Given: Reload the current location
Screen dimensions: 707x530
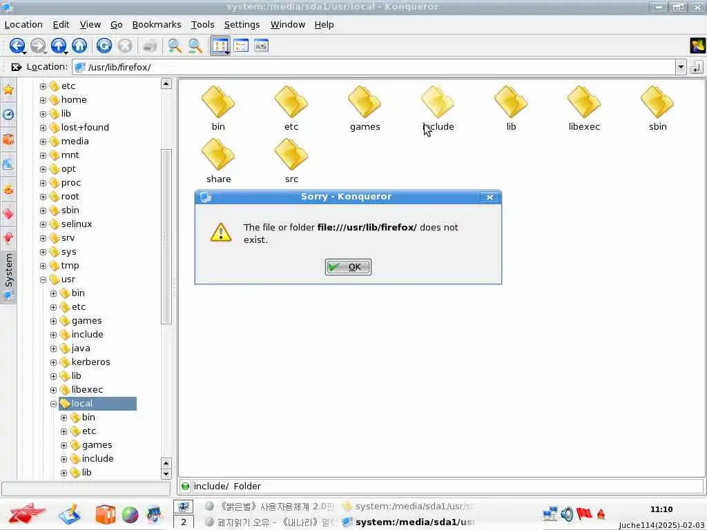Looking at the screenshot, I should click(104, 46).
